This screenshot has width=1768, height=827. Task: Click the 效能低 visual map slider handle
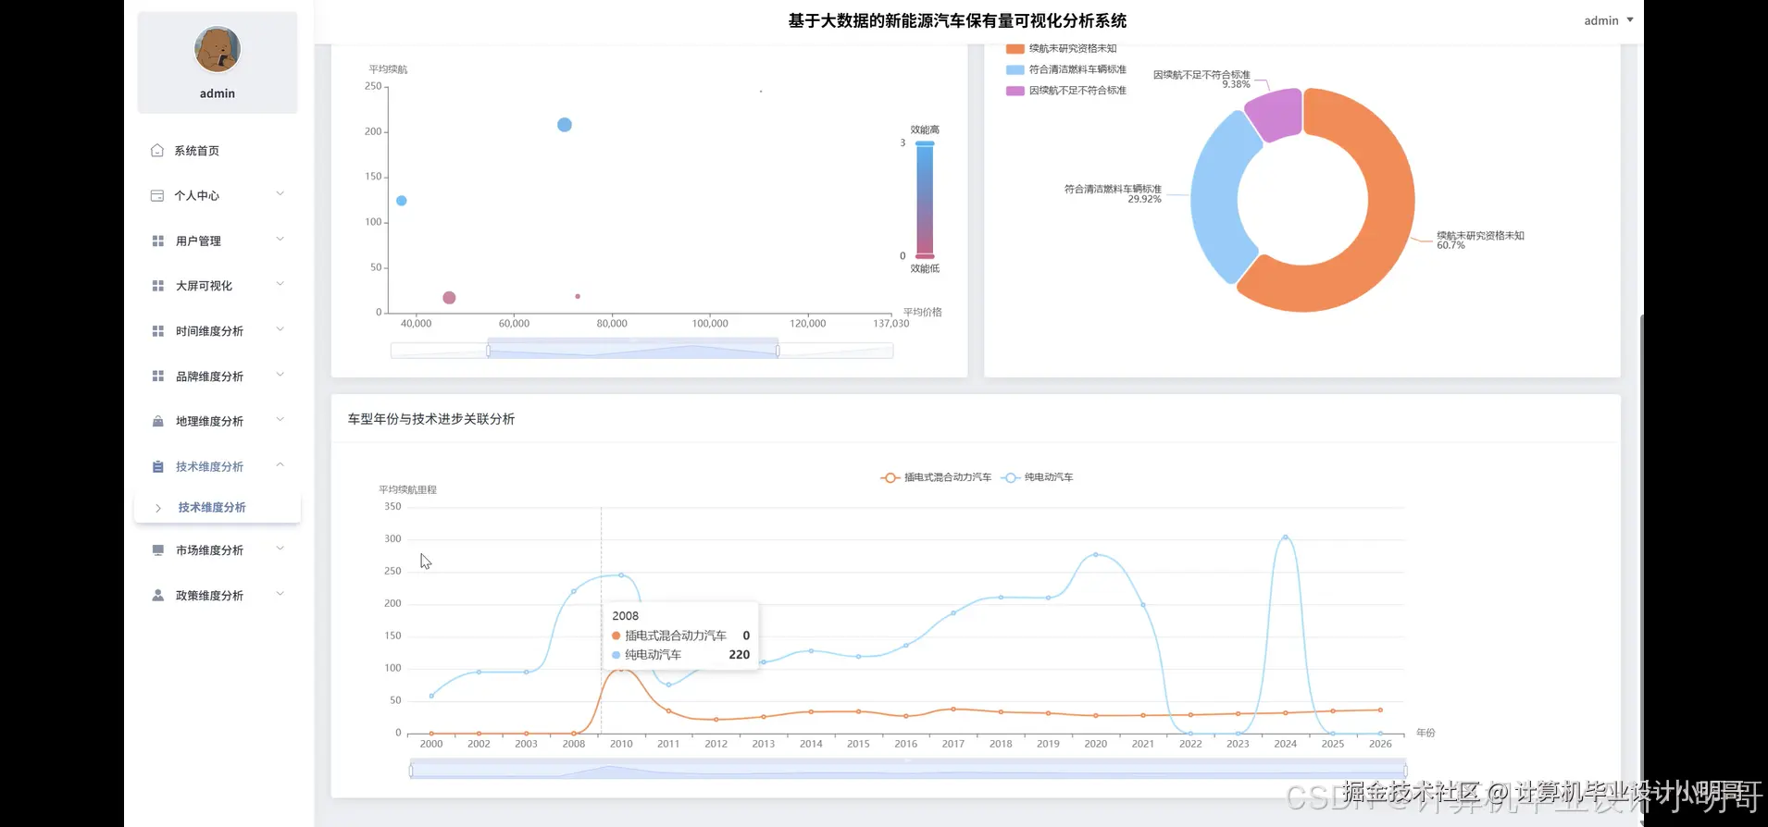[x=925, y=256]
